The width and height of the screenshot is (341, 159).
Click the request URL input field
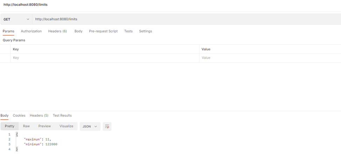[187, 19]
